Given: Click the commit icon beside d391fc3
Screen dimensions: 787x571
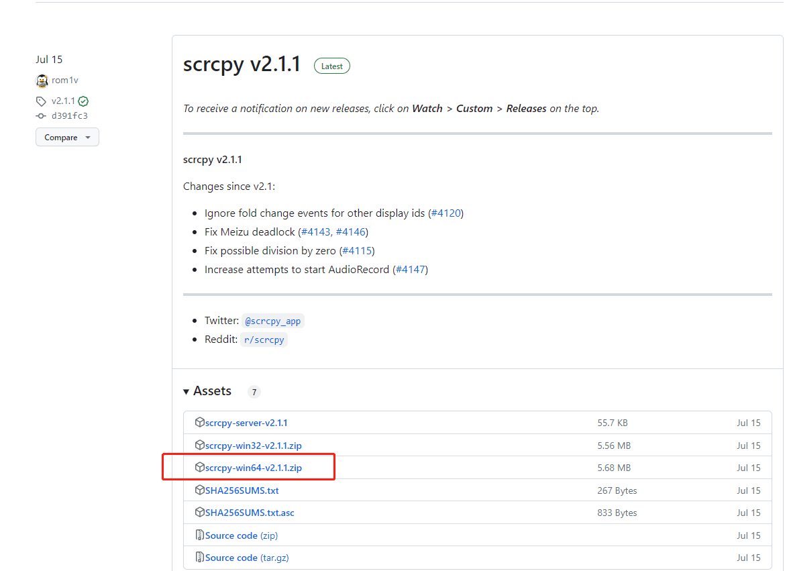Looking at the screenshot, I should click(x=42, y=115).
